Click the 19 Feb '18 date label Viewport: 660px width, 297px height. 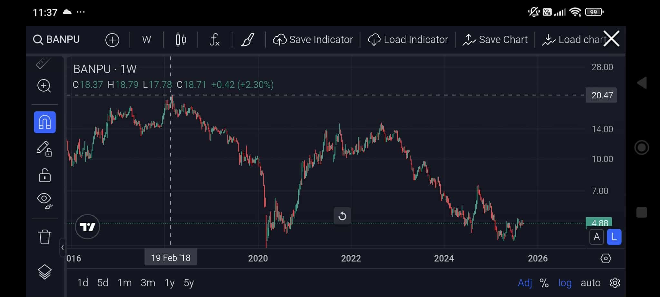171,258
